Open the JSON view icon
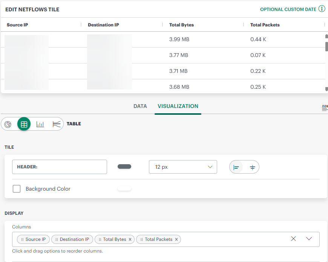328x262 pixels. (325, 107)
